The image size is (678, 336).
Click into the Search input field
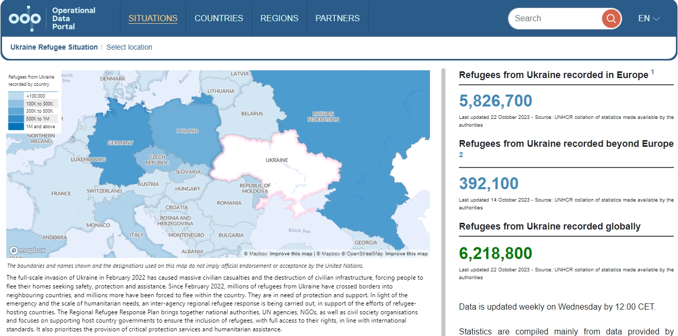[553, 19]
